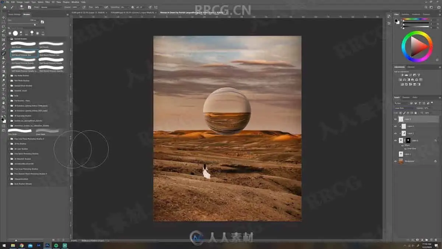The width and height of the screenshot is (442, 249).
Task: Toggle visibility of Layer 6
Action: [x=396, y=141]
